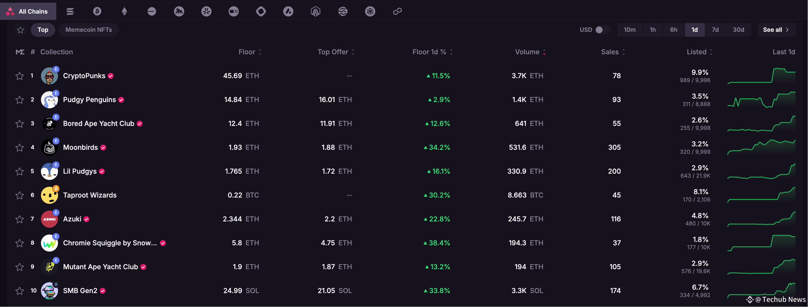Select the Ethereum chain icon
The image size is (808, 307).
point(125,12)
